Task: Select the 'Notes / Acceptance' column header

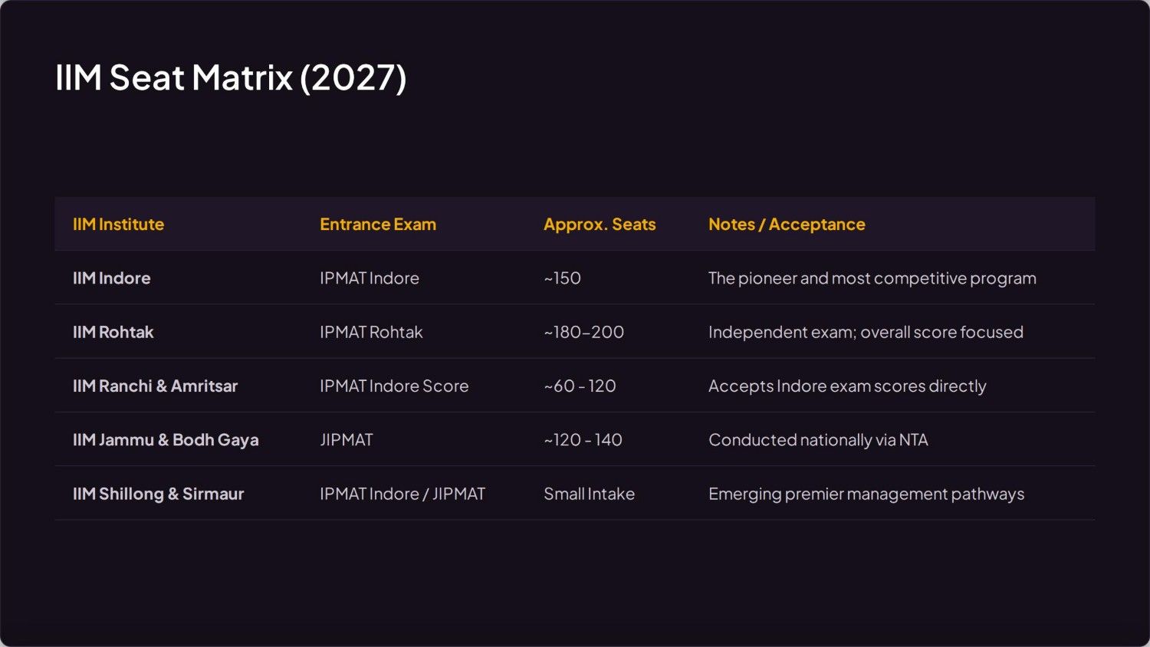Action: click(x=787, y=224)
